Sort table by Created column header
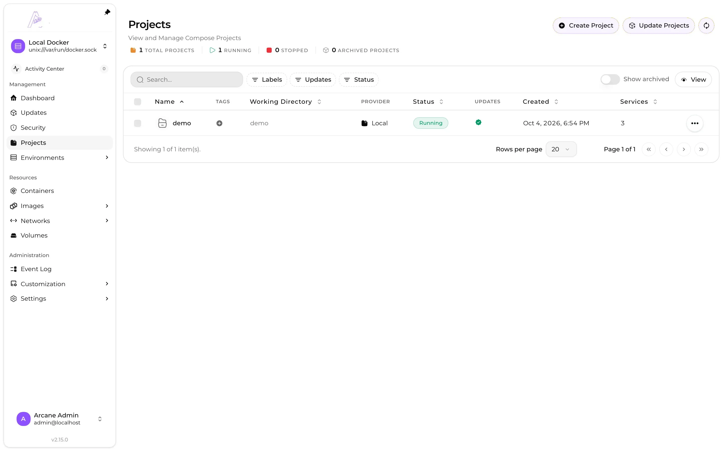723x451 pixels. [540, 102]
